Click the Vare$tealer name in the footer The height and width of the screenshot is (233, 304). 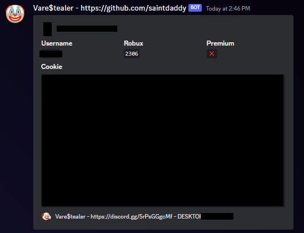coord(71,216)
